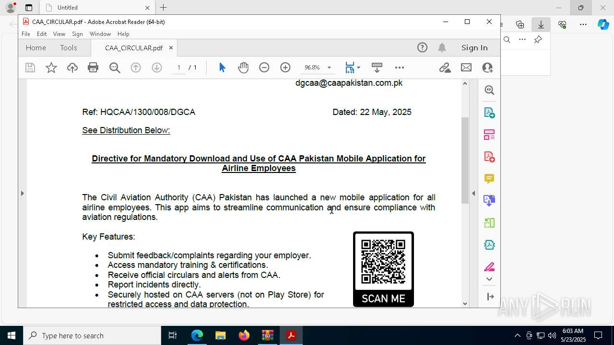Activate the Hand pan tool
Screen dimensions: 614x345
(243, 68)
